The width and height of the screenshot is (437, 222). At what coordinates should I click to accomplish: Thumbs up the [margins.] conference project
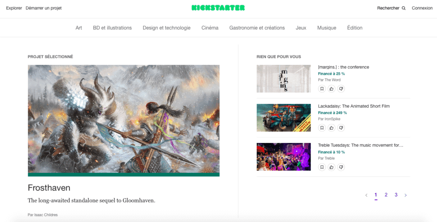click(331, 89)
